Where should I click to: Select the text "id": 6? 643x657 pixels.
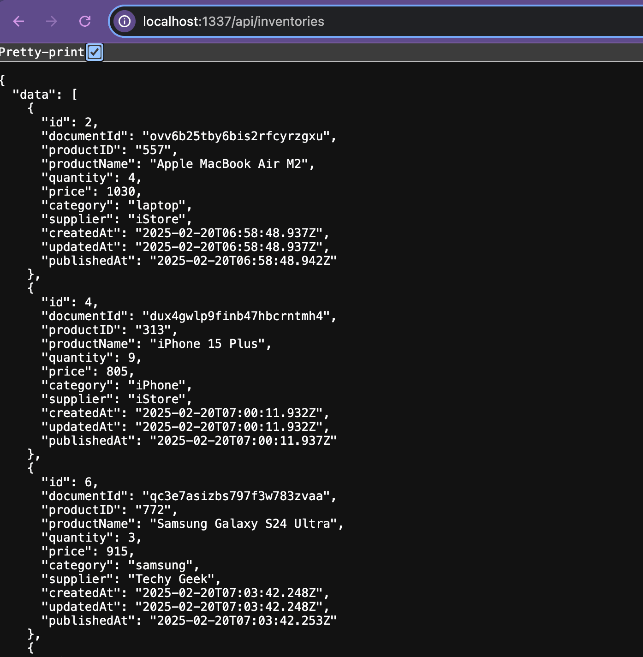click(66, 482)
